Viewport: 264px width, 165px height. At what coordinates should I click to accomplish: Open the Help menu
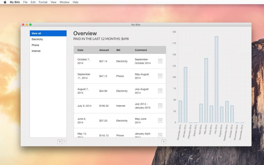[x=76, y=2]
